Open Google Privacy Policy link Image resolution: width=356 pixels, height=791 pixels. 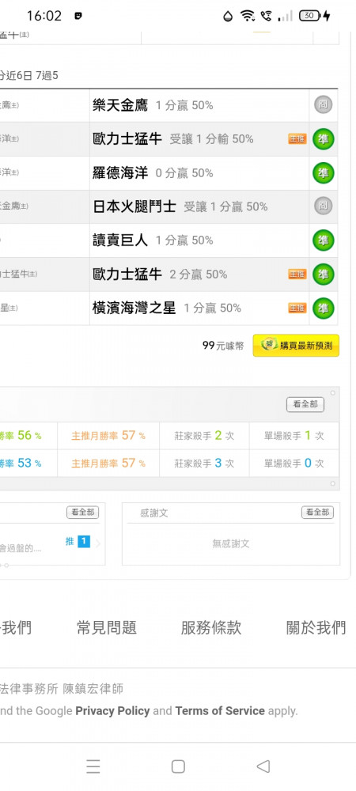pos(112,711)
